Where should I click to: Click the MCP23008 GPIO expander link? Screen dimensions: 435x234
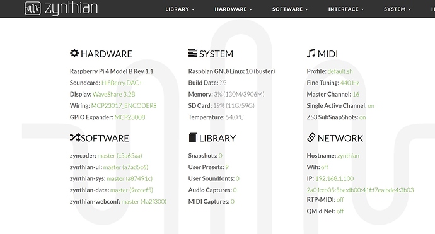pyautogui.click(x=130, y=117)
